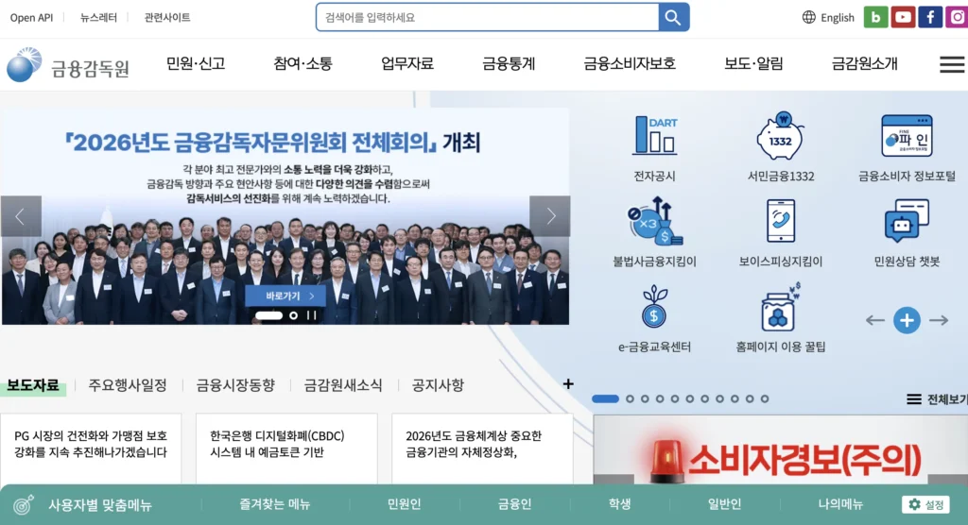Expand news list with plus icon
This screenshot has width=968, height=525.
click(x=568, y=383)
